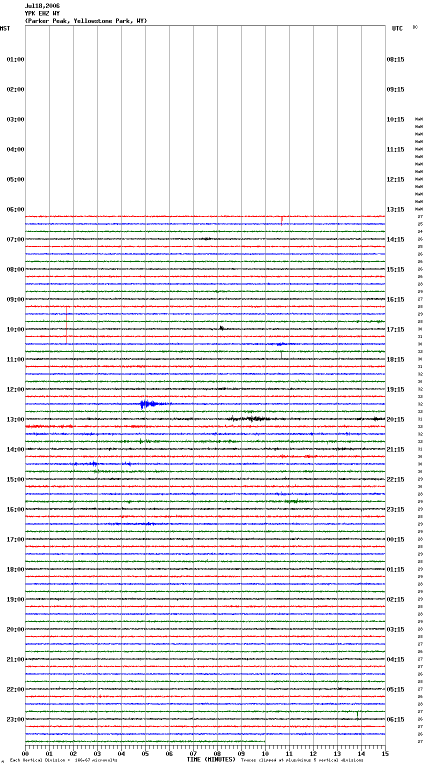Select the 03:00 MST time label
The width and height of the screenshot is (425, 767).
pos(15,119)
